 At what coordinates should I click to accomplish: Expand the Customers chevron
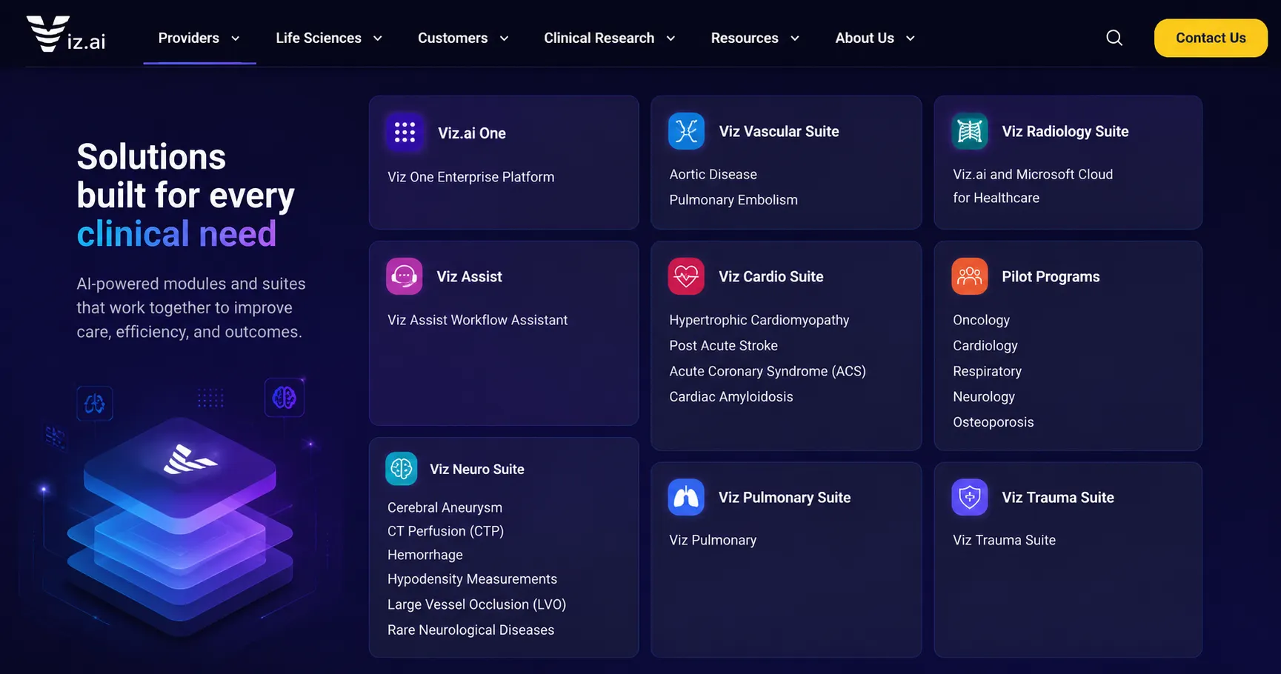click(504, 39)
